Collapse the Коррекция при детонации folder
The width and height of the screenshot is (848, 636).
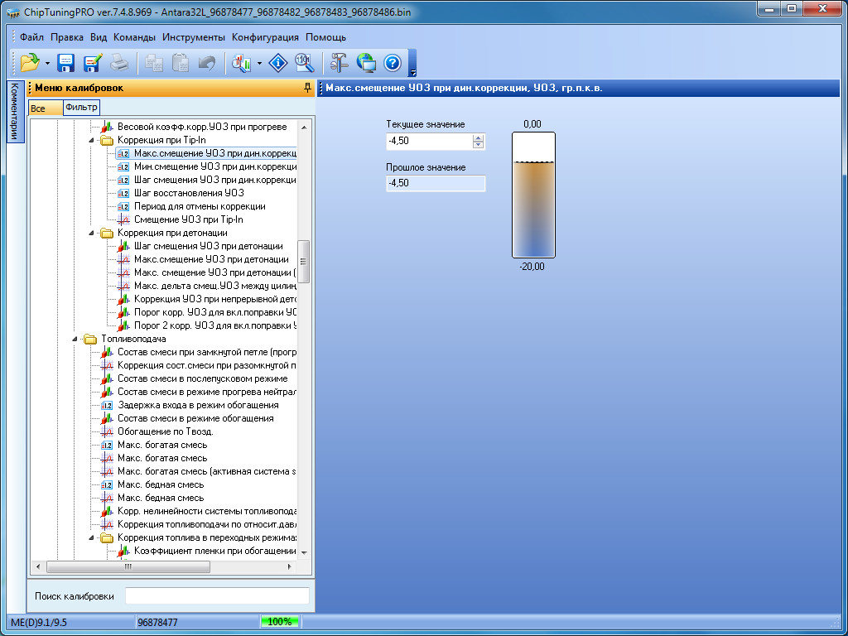coord(90,233)
